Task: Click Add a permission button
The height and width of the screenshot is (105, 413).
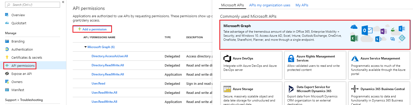Action: (92, 29)
